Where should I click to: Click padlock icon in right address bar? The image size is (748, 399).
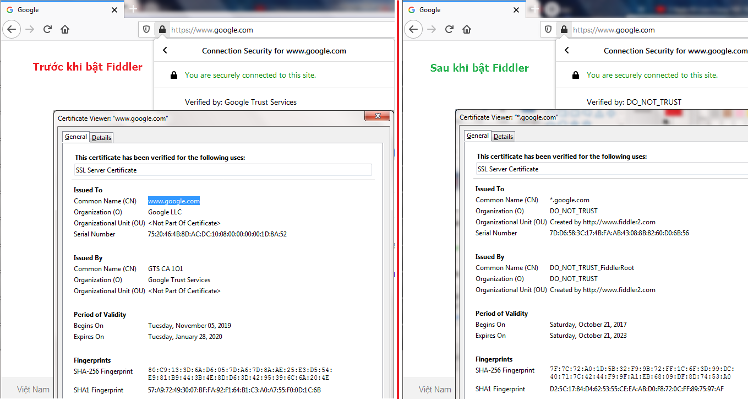(564, 30)
